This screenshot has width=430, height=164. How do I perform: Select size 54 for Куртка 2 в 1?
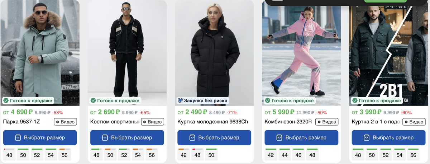coord(400,155)
